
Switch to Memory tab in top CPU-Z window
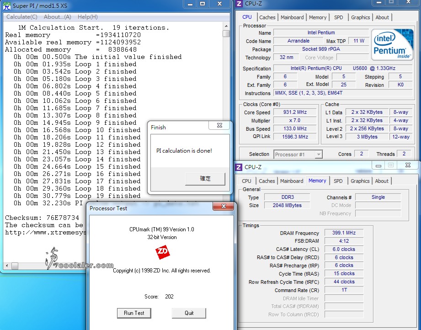click(x=318, y=17)
